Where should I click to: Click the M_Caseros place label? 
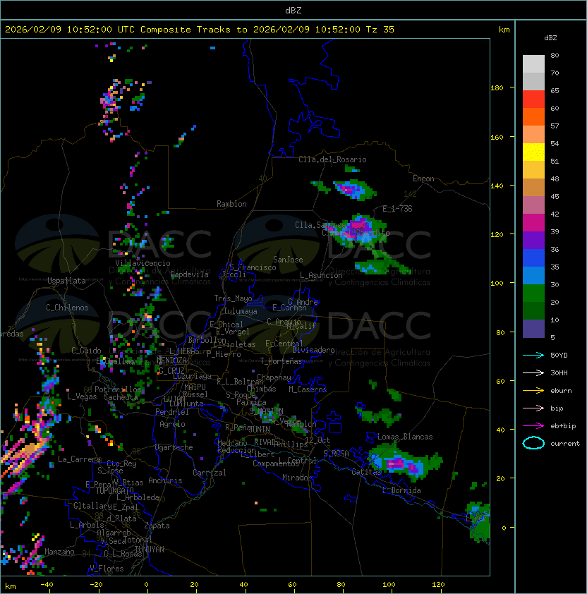(x=308, y=389)
